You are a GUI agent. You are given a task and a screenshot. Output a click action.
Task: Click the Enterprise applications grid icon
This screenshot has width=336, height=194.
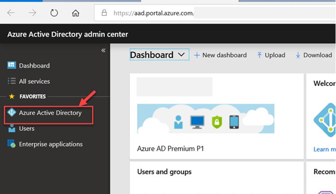point(11,144)
